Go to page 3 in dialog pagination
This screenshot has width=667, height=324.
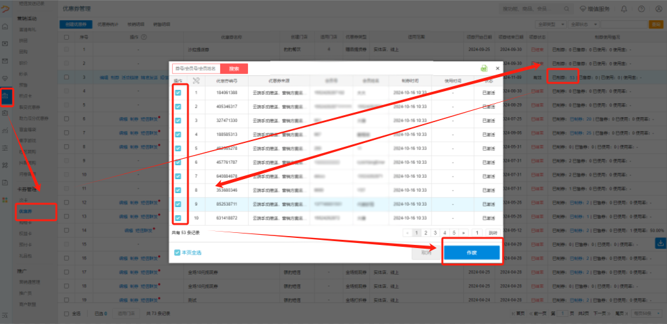435,233
